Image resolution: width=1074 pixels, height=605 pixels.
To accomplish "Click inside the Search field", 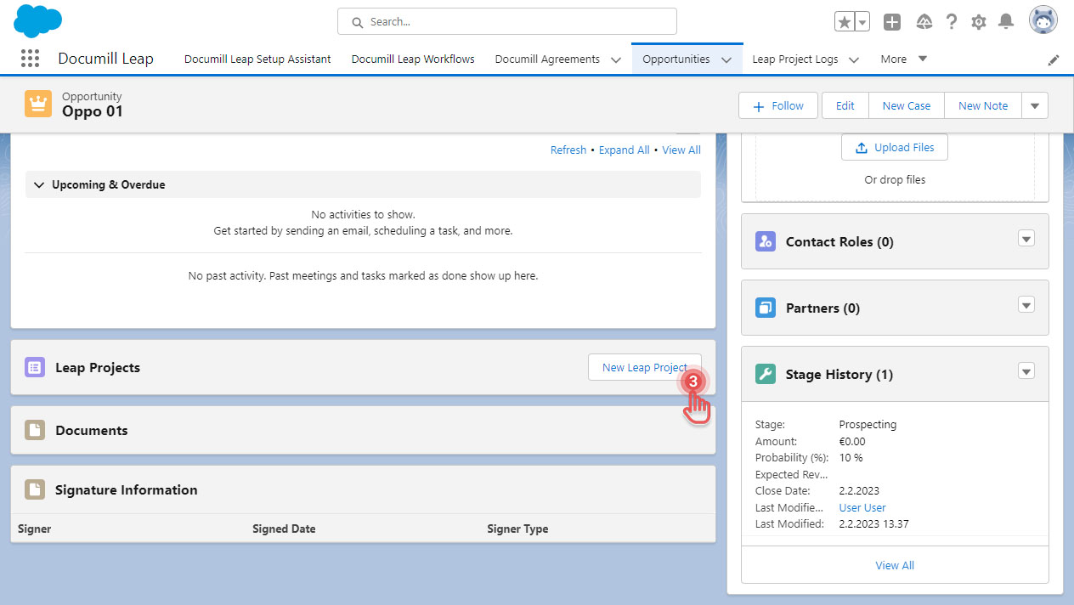I will tap(506, 21).
